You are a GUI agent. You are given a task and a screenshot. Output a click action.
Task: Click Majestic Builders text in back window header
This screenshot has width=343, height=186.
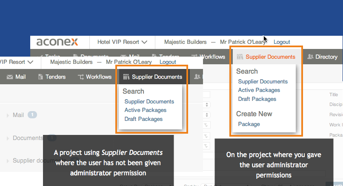tap(185, 42)
